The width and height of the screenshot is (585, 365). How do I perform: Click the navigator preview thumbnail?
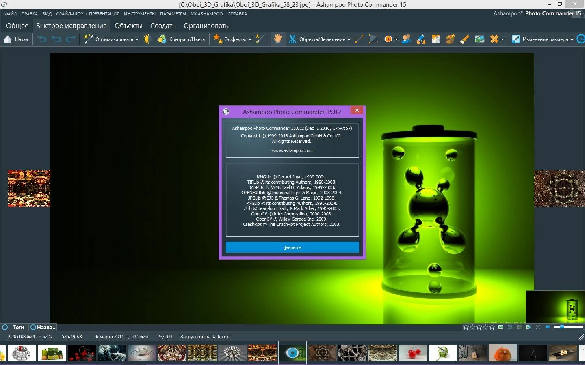coord(555,307)
